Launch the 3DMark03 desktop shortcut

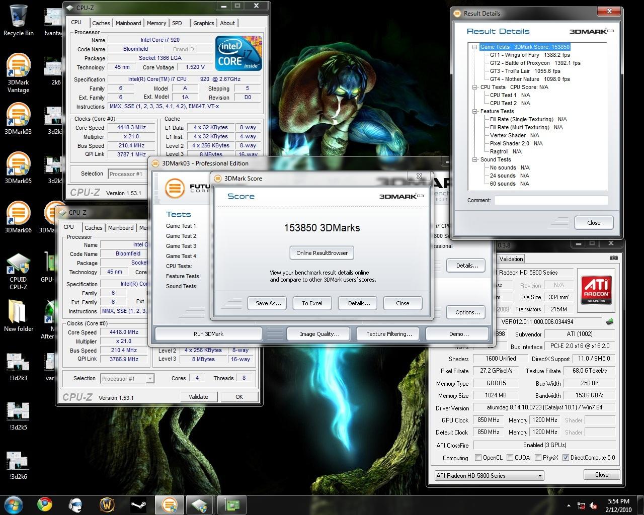[19, 118]
